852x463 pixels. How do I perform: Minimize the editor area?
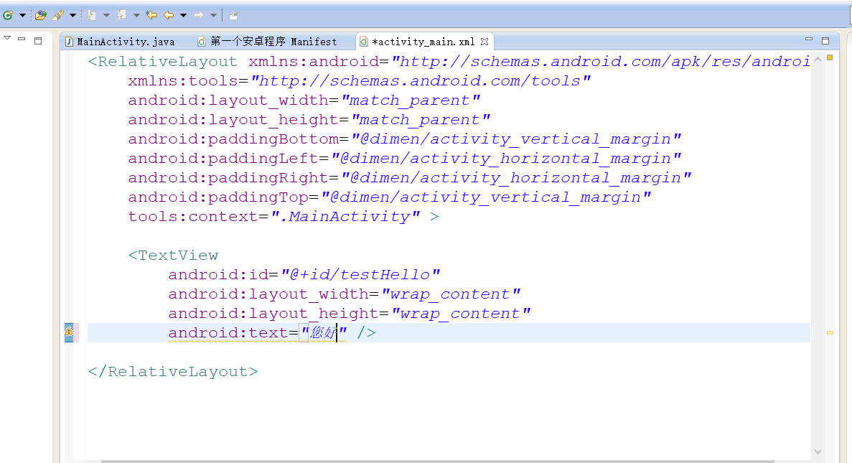point(809,39)
